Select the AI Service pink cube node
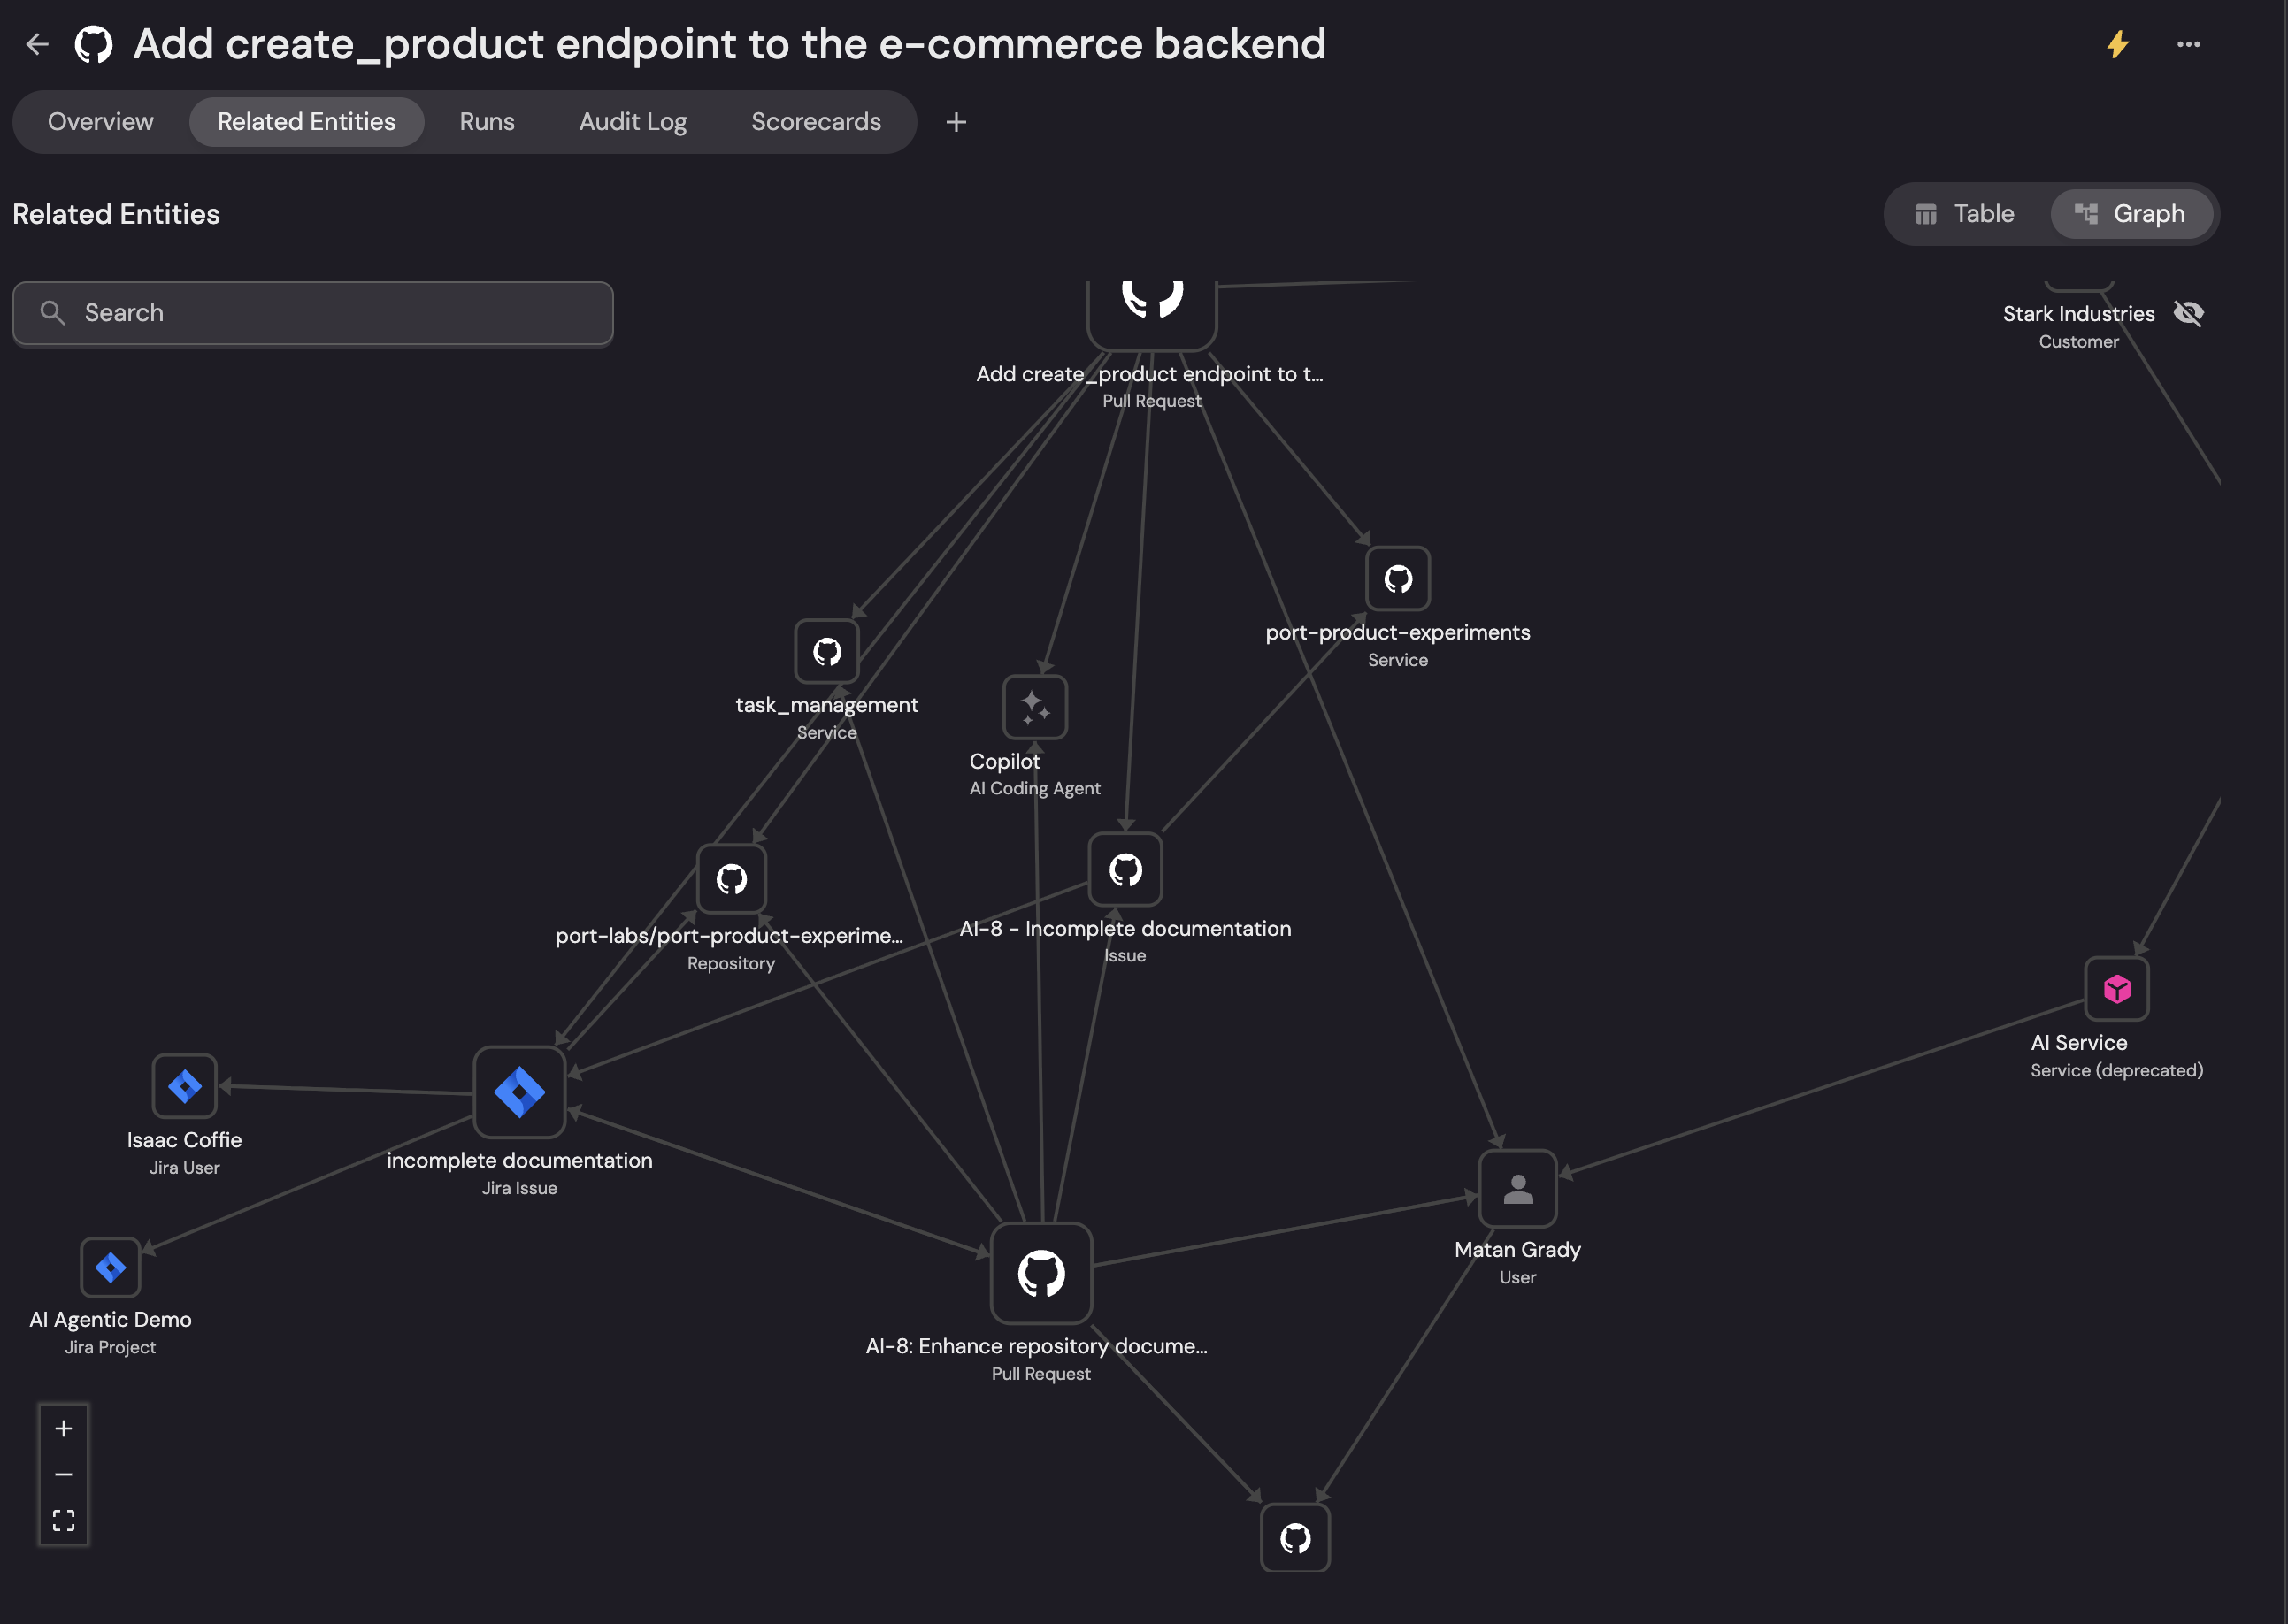Image resolution: width=2288 pixels, height=1624 pixels. click(2116, 990)
